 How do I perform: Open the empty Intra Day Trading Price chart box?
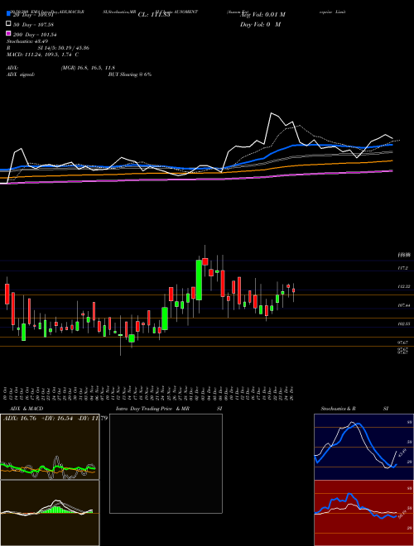[166, 463]
